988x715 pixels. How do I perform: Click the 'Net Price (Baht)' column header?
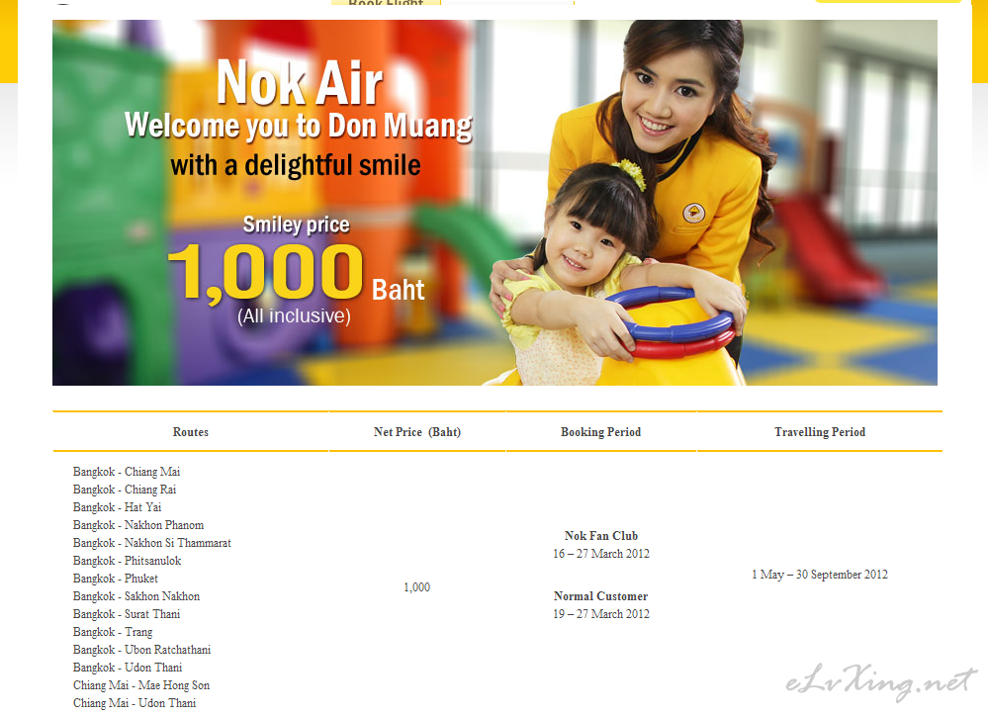[x=417, y=432]
